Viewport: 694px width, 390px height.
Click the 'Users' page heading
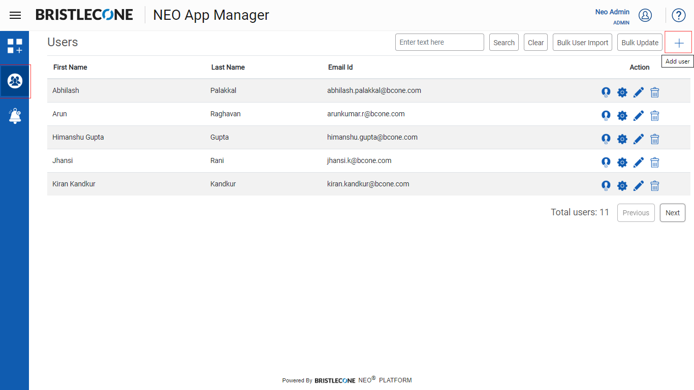click(62, 42)
